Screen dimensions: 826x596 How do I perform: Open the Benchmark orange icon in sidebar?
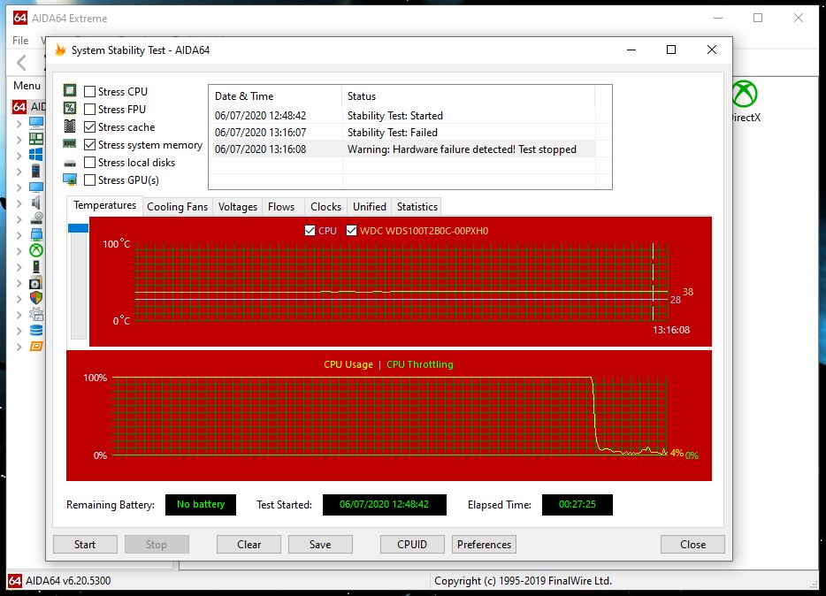pyautogui.click(x=36, y=347)
